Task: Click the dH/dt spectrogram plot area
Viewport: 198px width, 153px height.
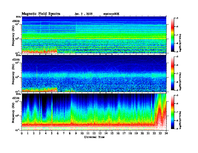Action: pos(94,35)
